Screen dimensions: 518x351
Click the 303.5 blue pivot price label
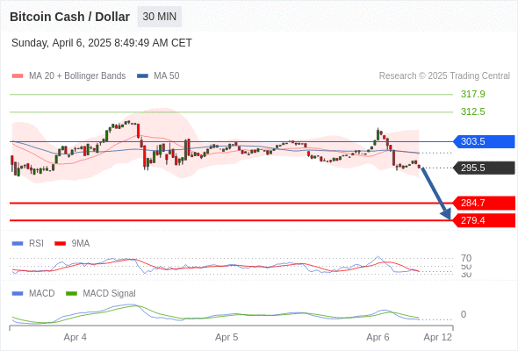pos(484,141)
